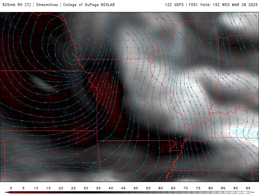
Task: Click the colorbar label "50"
Action: click(136, 188)
